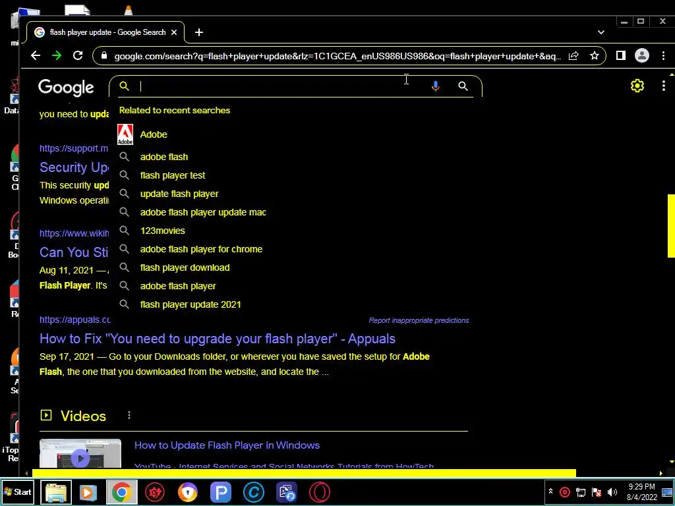
Task: Select the Adobe suggestion with logo
Action: pyautogui.click(x=296, y=134)
